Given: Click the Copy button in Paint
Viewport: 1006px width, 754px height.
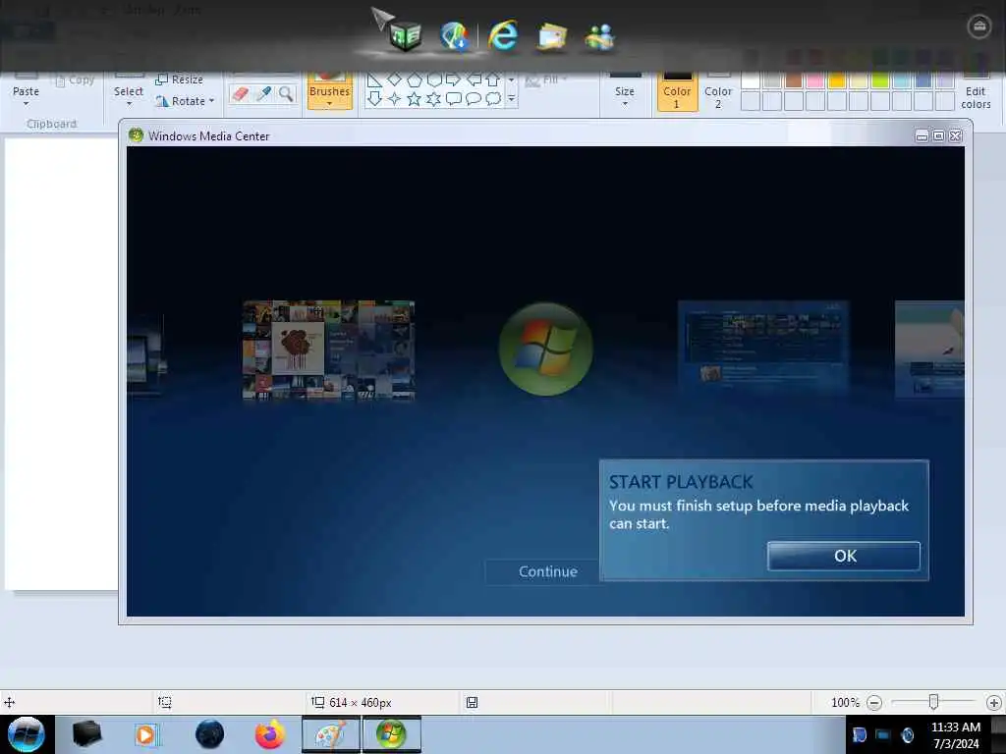Looking at the screenshot, I should [x=75, y=81].
